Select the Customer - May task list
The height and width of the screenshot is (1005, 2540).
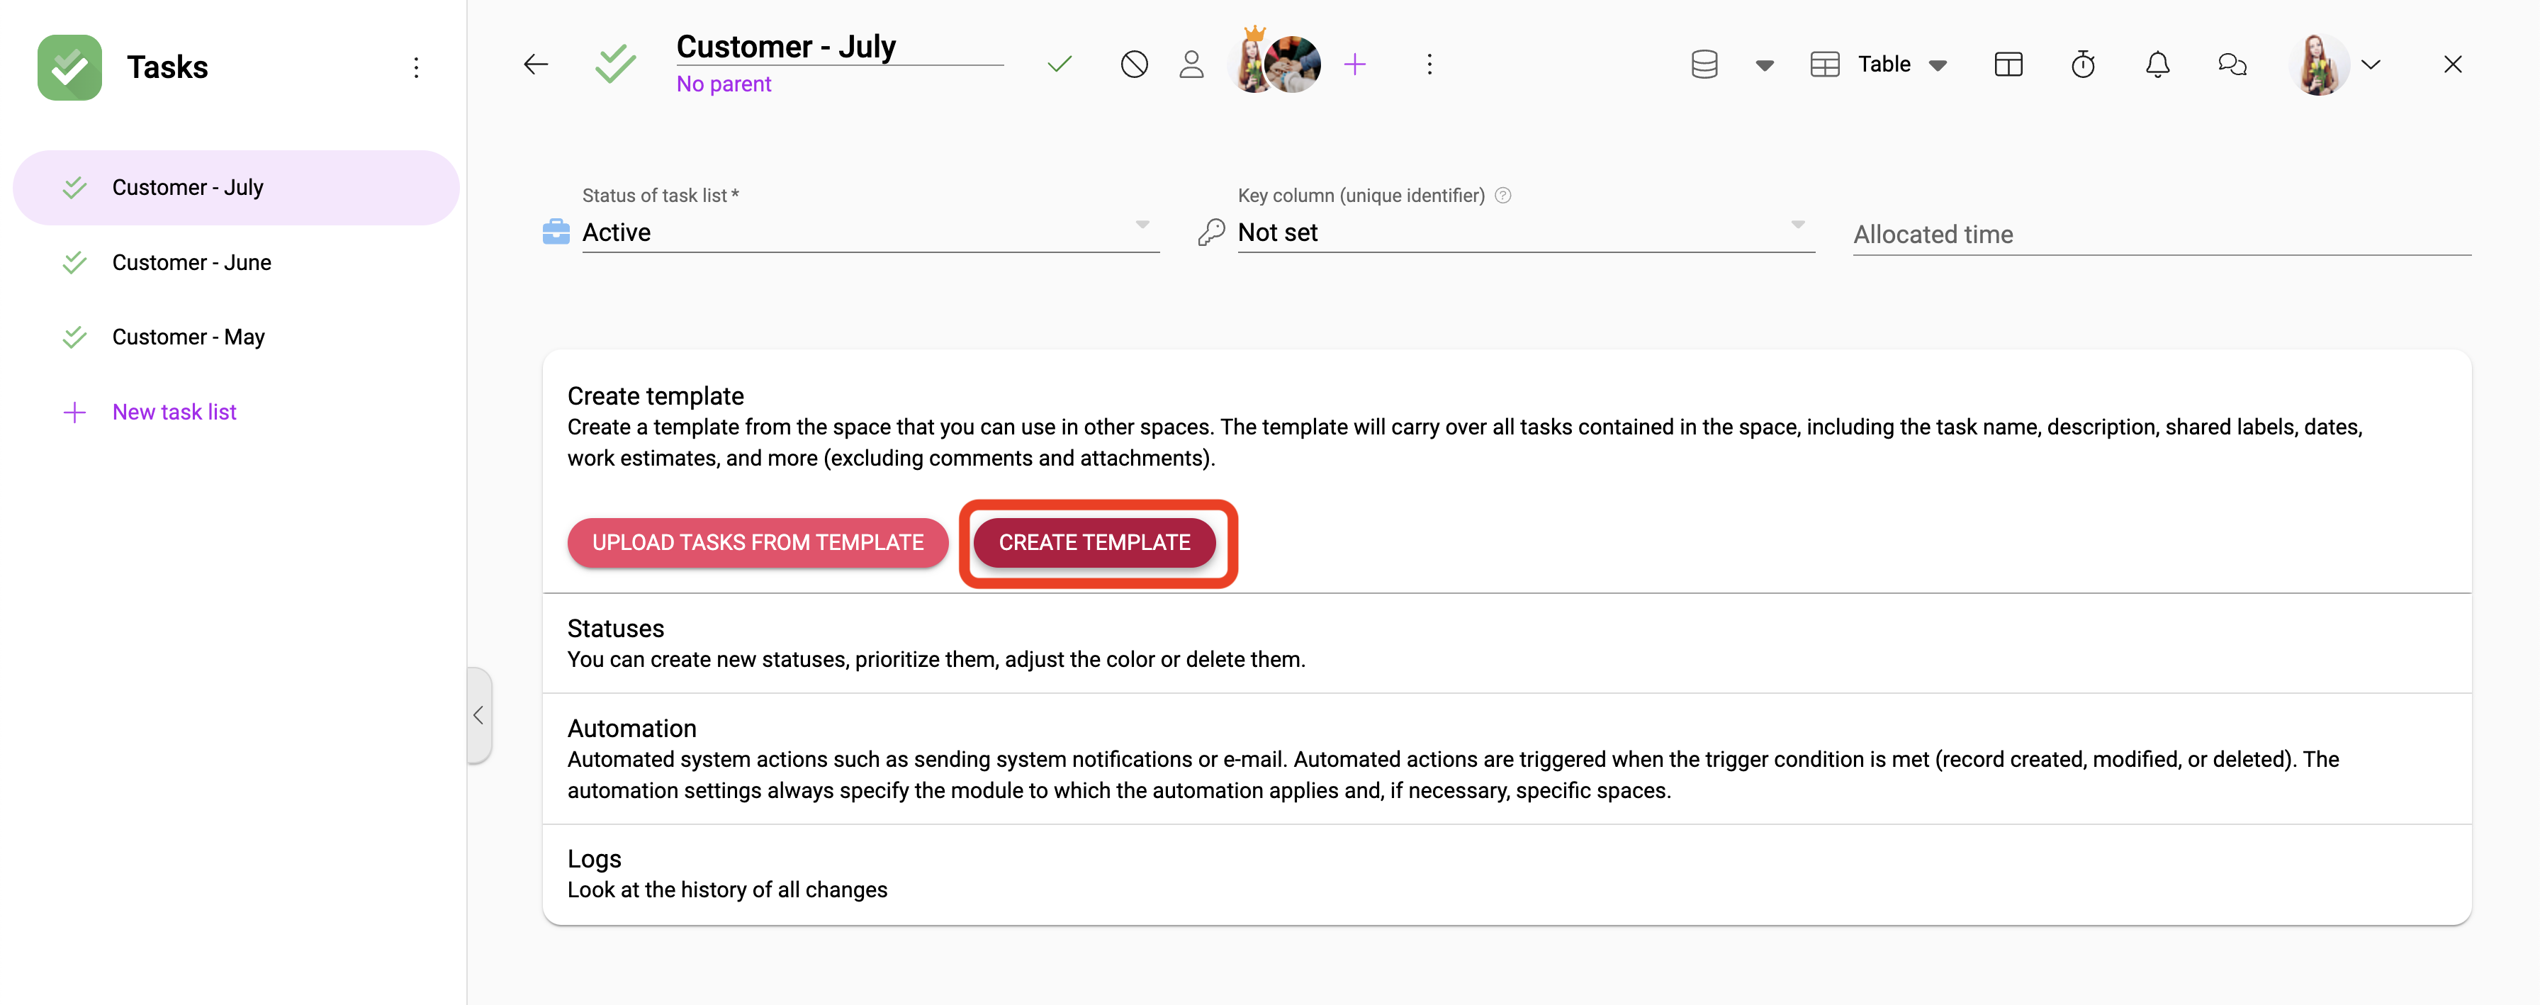236,337
